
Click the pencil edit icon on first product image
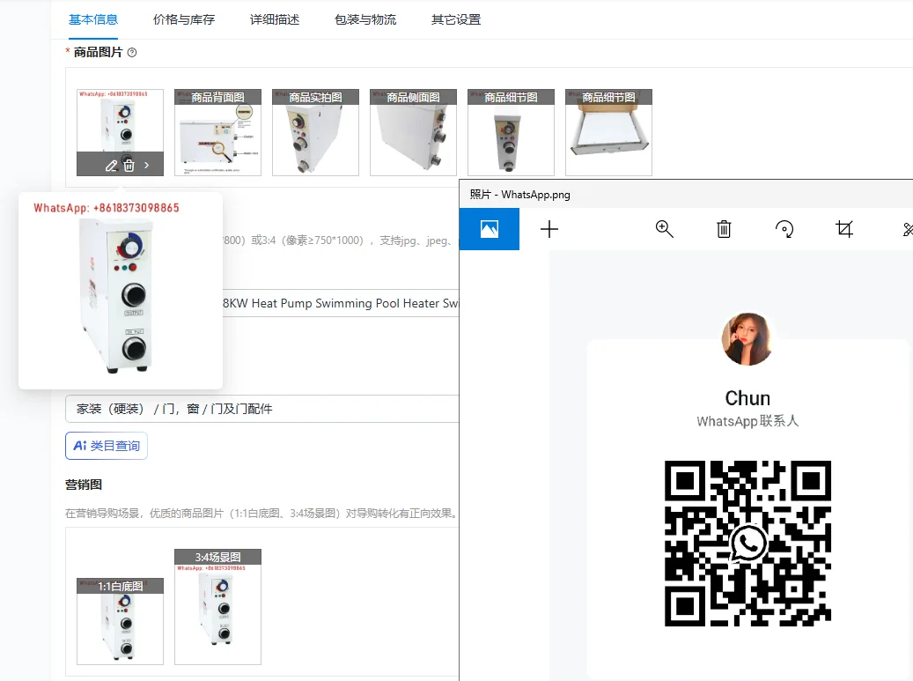pos(111,165)
